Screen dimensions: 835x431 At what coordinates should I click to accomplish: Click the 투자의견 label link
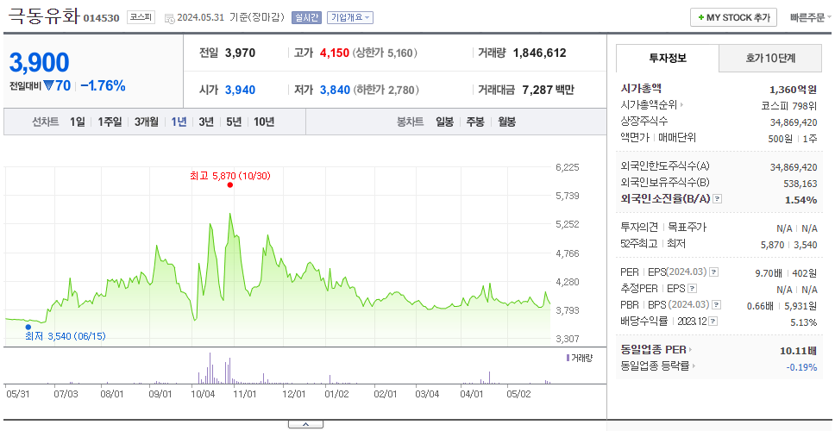(x=639, y=228)
